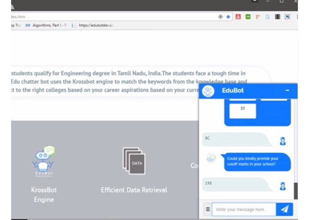Click the DATA documents icon
The image size is (309, 220).
[134, 161]
